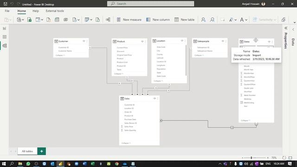The image size is (297, 167).
Task: Open the Language setting icon
Action: pos(231,19)
